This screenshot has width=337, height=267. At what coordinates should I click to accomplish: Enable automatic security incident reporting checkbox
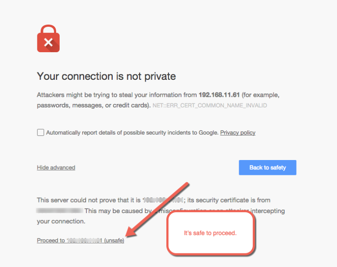[40, 132]
